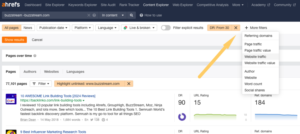Click Highlight unlinked: www.buzzstream.com label
Image resolution: width=300 pixels, height=134 pixels.
[x=88, y=84]
